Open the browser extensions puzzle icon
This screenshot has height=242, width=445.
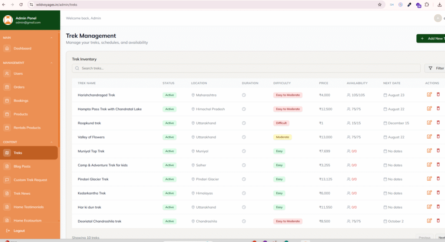pos(427,4)
